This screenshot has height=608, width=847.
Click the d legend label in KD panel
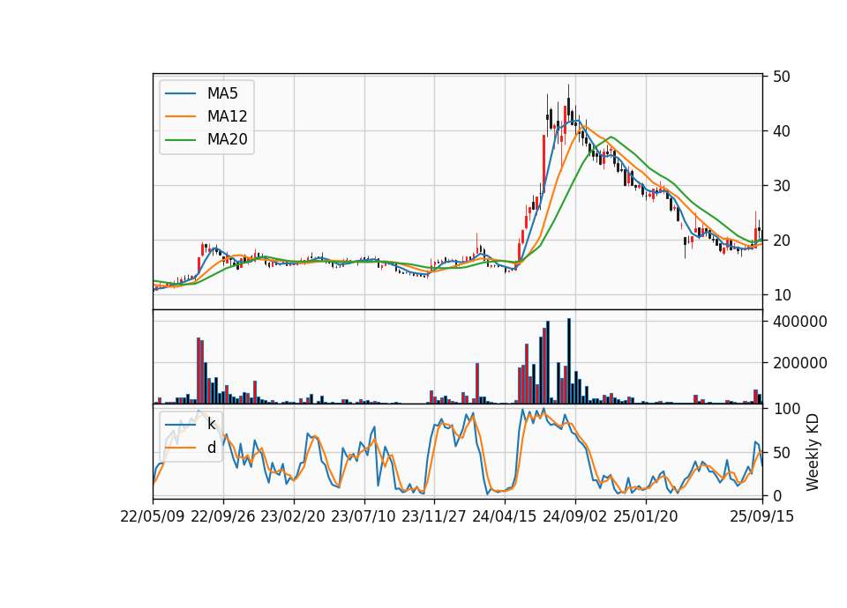pyautogui.click(x=211, y=448)
